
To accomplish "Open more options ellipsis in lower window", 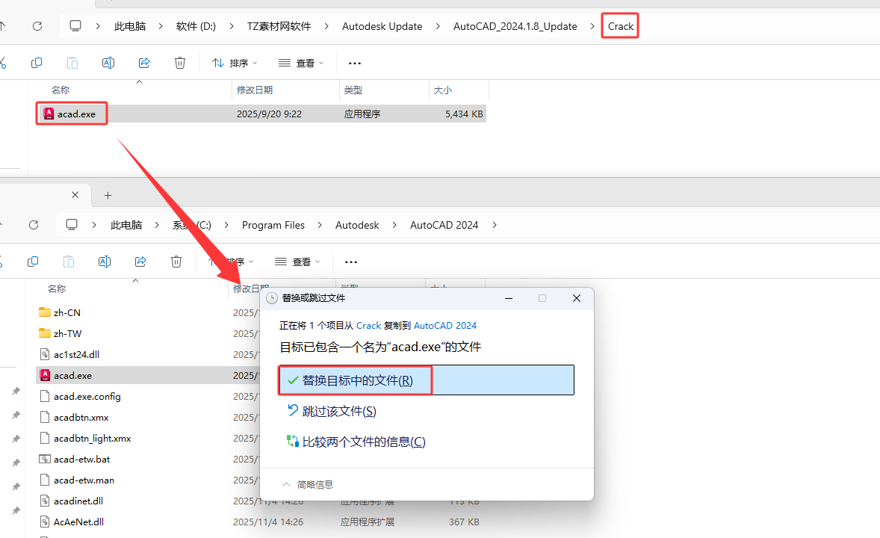I will coord(351,262).
